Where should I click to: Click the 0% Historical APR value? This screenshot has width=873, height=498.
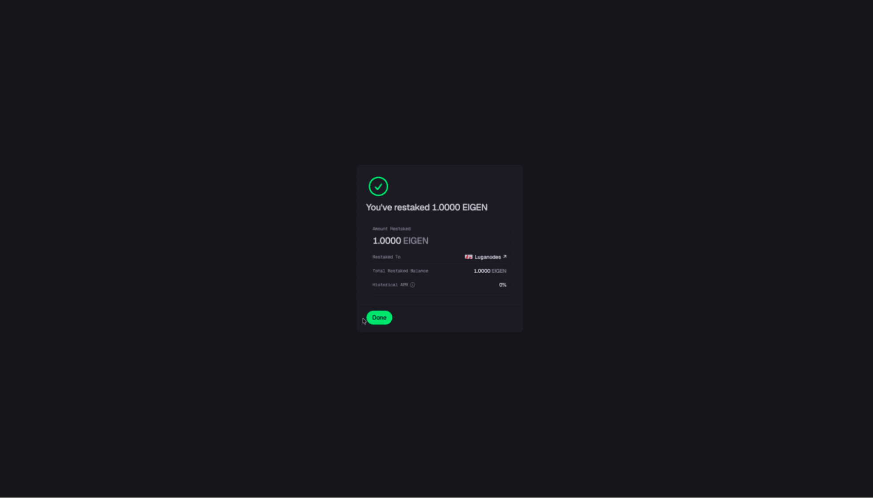point(503,285)
